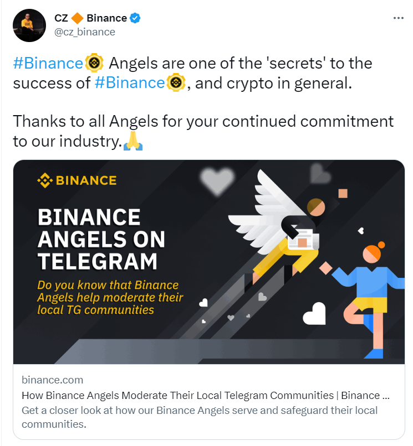Open the three-dot more options menu
The image size is (413, 446).
coord(398,18)
